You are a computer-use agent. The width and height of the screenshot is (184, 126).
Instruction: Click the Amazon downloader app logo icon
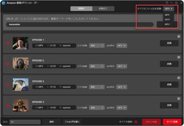[4, 3]
